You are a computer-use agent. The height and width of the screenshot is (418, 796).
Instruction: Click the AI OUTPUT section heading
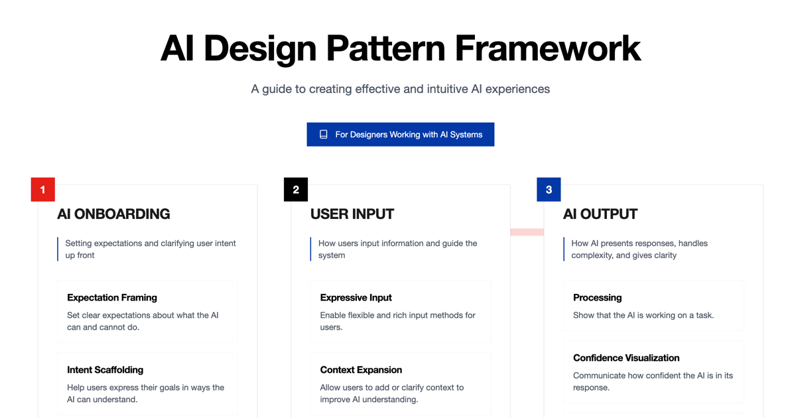coord(600,214)
